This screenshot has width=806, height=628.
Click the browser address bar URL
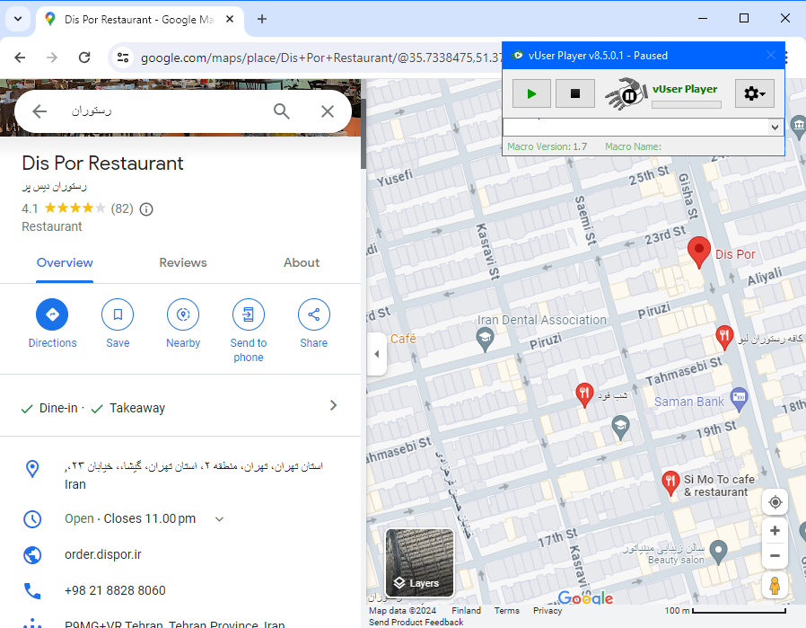pos(321,57)
